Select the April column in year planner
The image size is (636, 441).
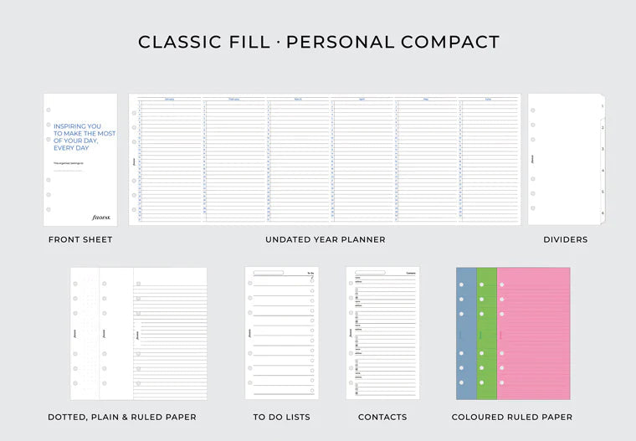[x=362, y=159]
